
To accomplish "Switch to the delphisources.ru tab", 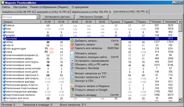I will coord(91,12).
